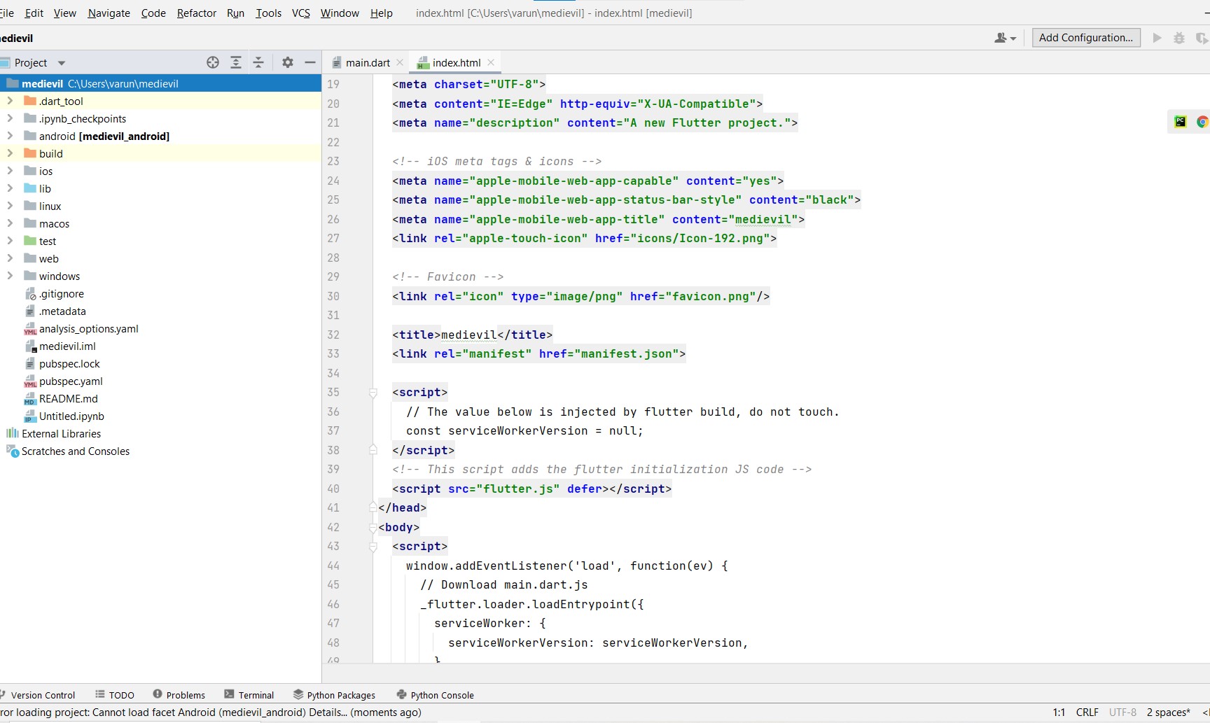1210x723 pixels.
Task: Open the Tools menu
Action: click(268, 13)
